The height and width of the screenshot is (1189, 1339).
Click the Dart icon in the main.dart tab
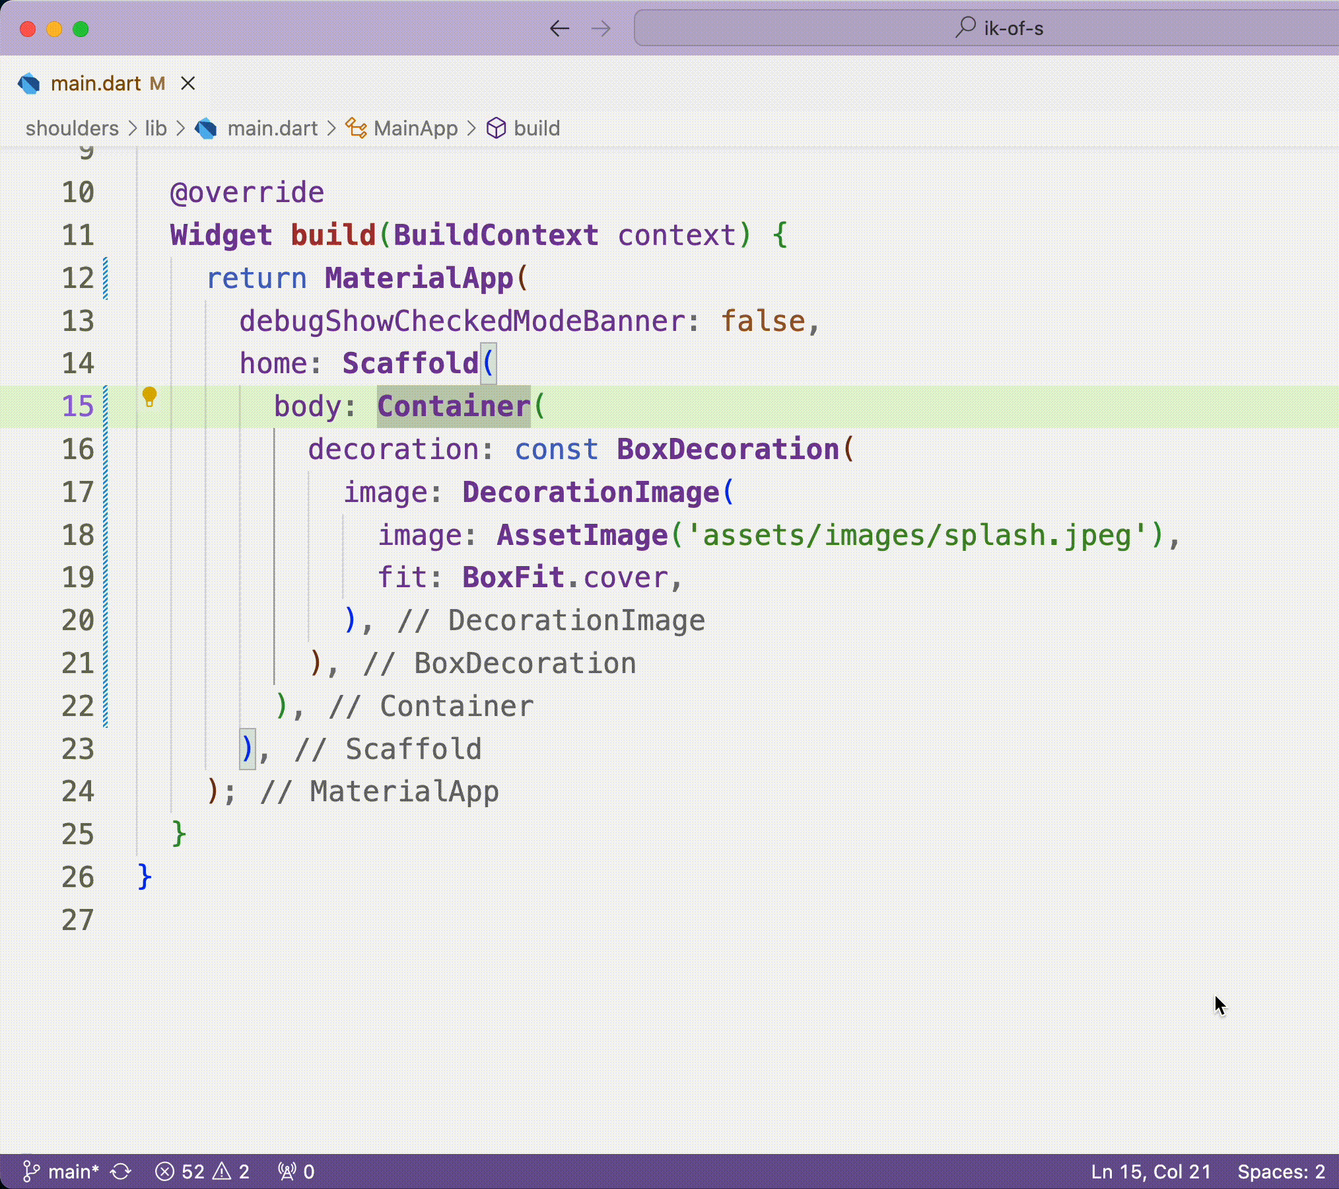[x=29, y=83]
